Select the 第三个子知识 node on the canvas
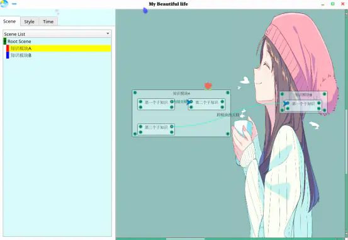Screen dimensions: 348x240 (x=156, y=129)
